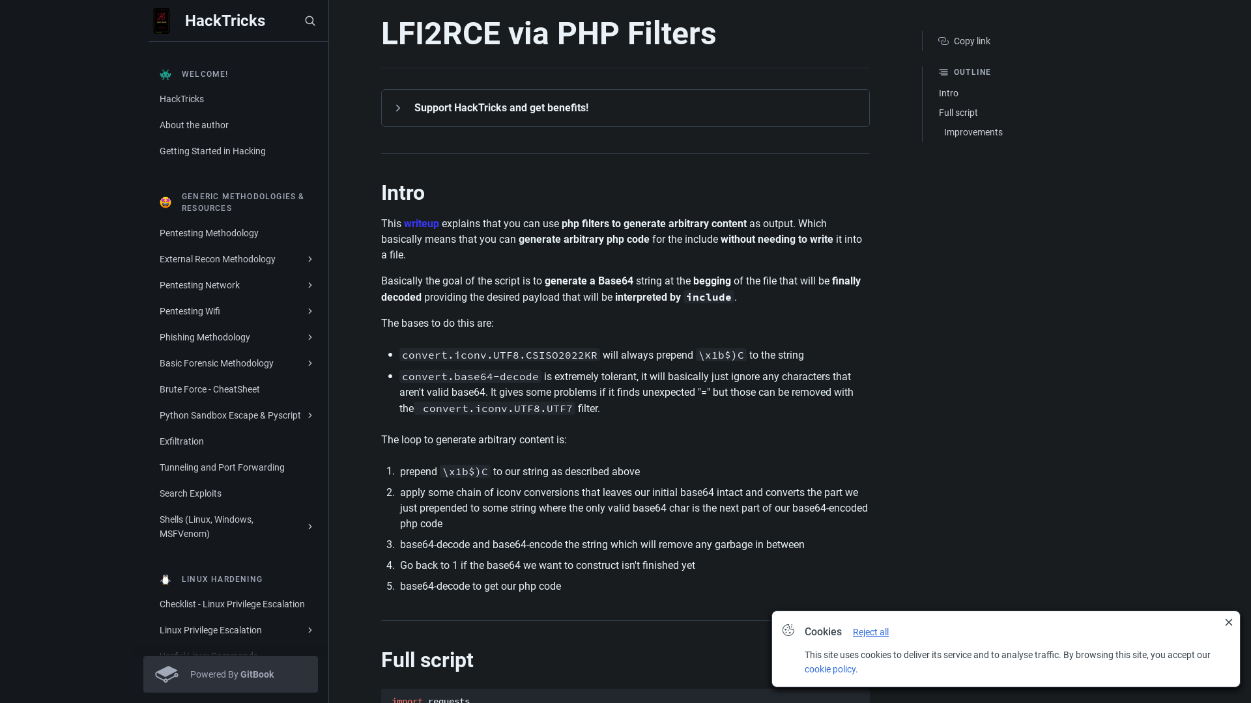
Task: Click the wasp emoji beside WELCOME!
Action: 165,74
